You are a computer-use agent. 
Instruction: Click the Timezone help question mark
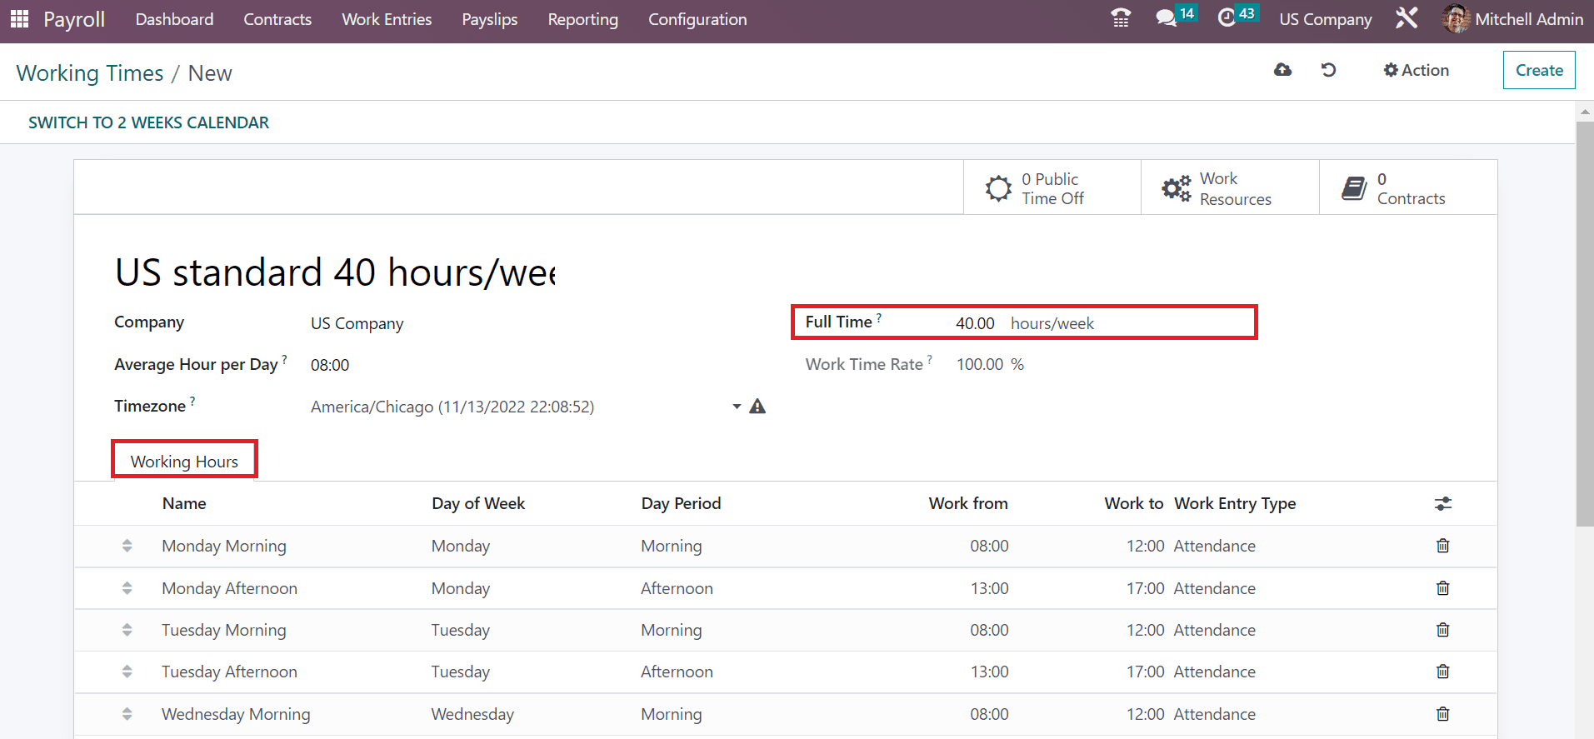[x=192, y=401]
